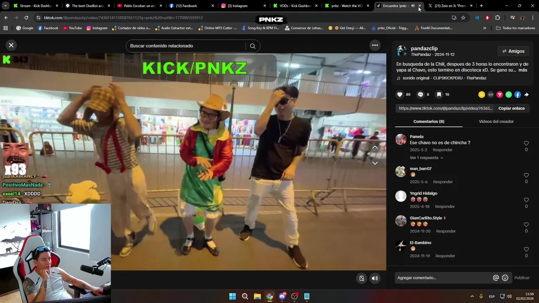
Task: Save video with the bookmark icon
Action: pyautogui.click(x=439, y=95)
